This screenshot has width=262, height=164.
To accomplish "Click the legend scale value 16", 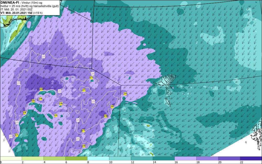I will (176, 162).
